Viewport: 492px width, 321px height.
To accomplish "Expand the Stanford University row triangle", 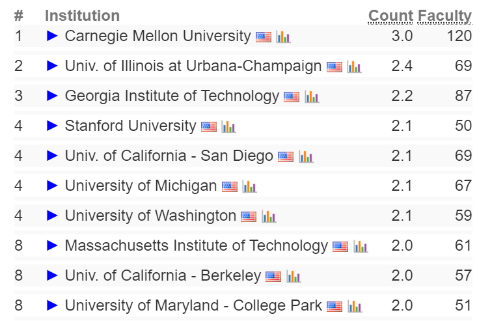I will [x=52, y=126].
